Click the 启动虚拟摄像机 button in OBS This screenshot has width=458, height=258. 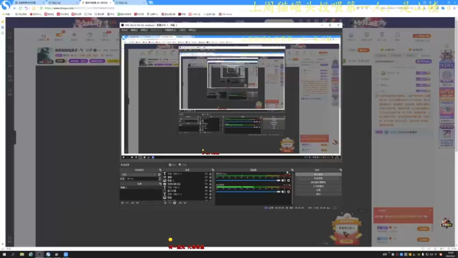318,182
